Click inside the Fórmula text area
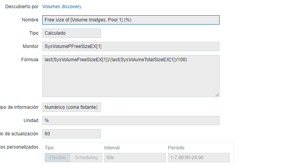The image size is (290, 165). 130,76
